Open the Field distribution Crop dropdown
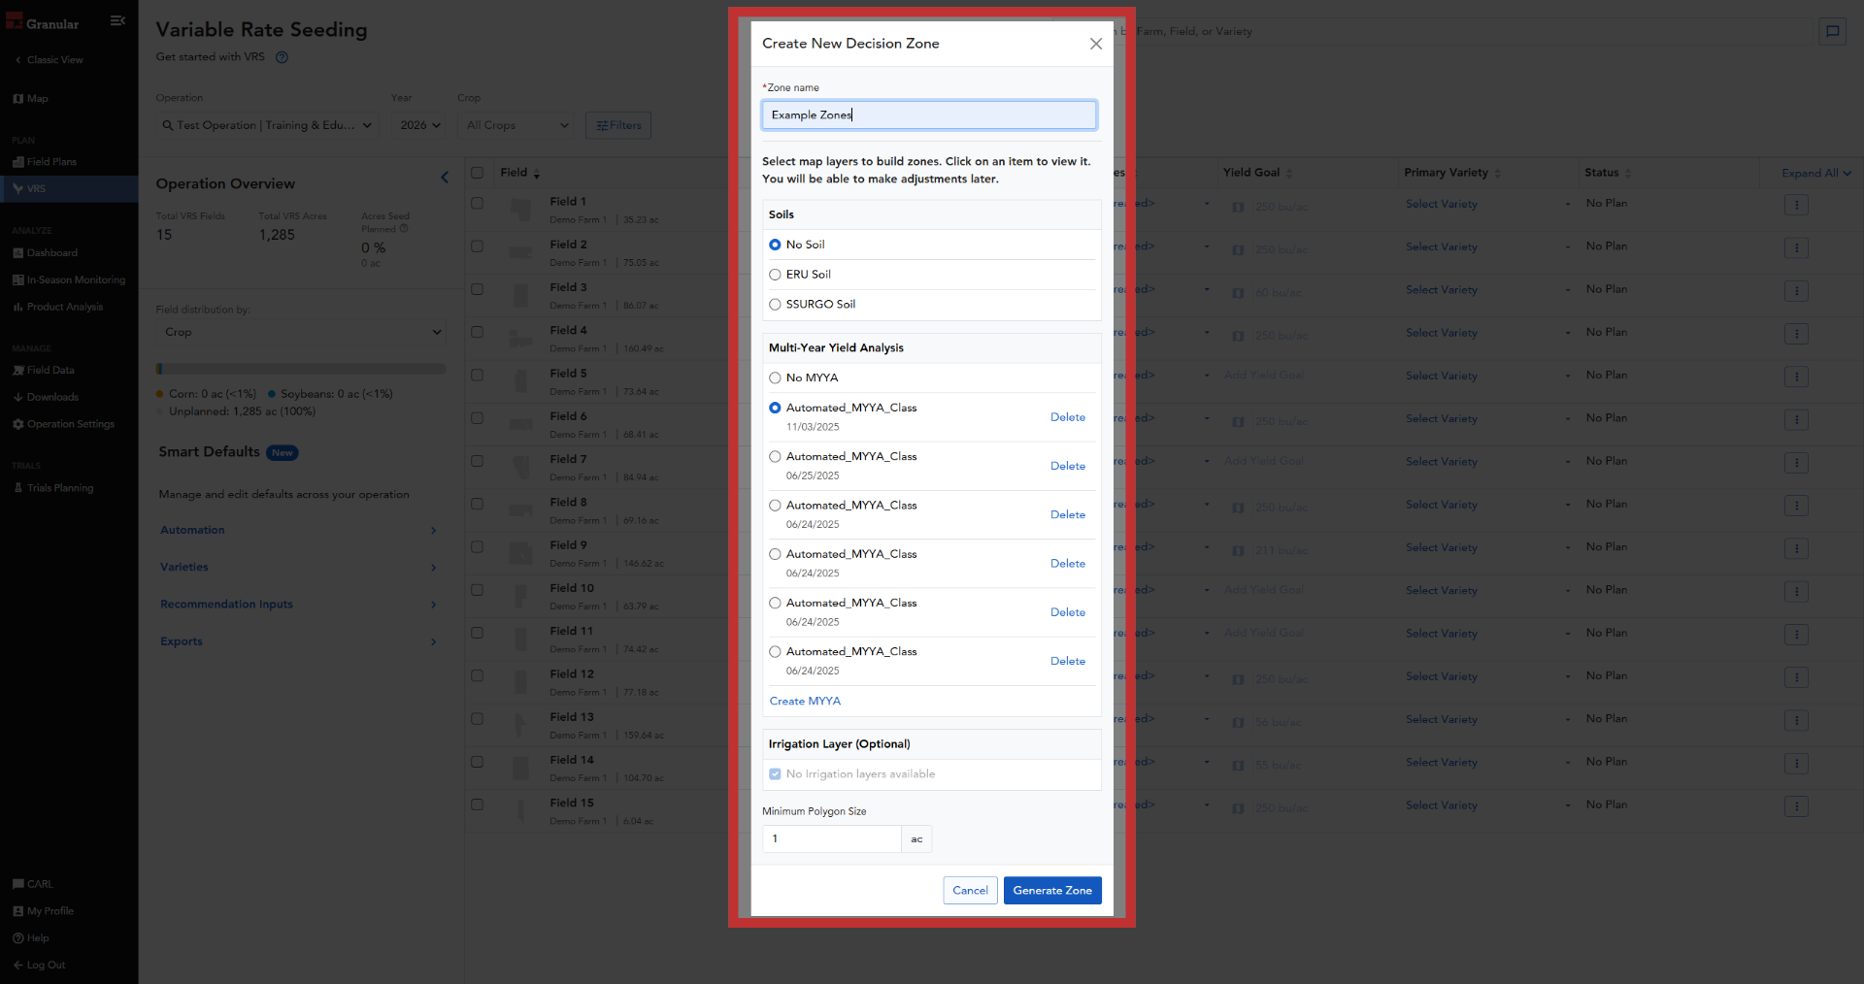The image size is (1864, 984). [x=301, y=332]
